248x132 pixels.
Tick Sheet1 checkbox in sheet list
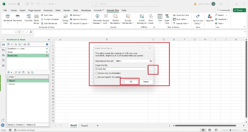coord(8,81)
